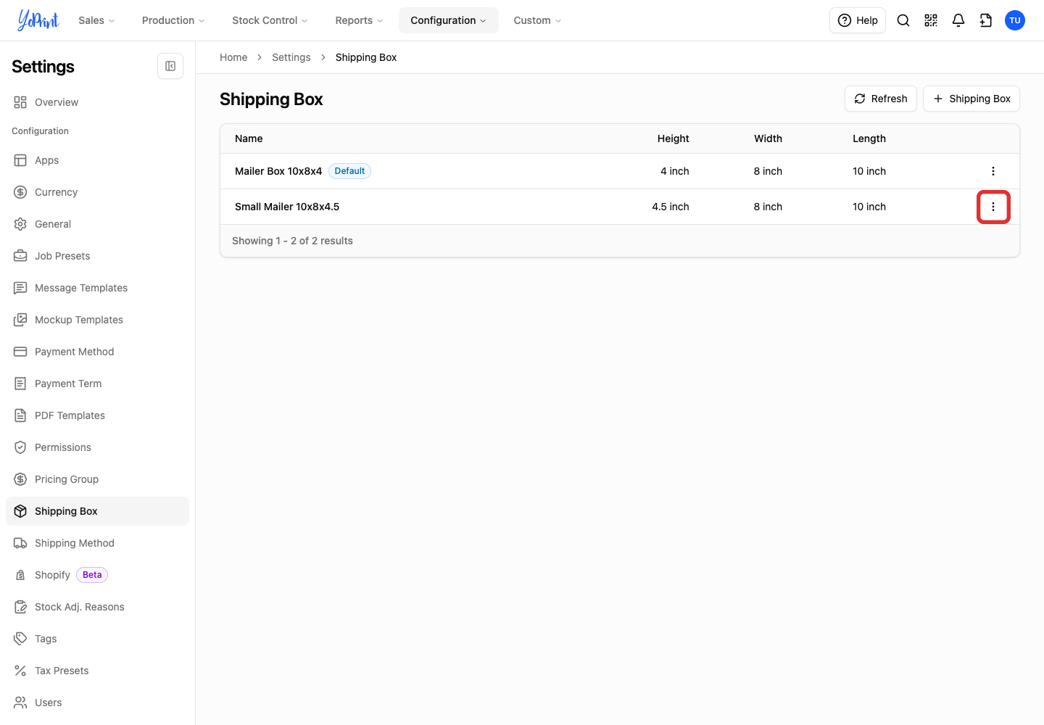
Task: Expand the Sales menu
Action: tap(96, 20)
